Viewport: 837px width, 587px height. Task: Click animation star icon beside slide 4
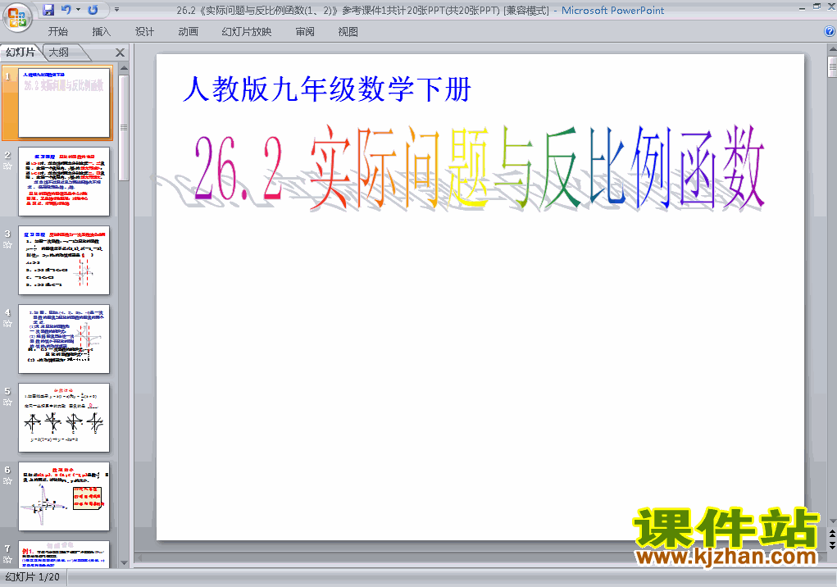[x=7, y=323]
